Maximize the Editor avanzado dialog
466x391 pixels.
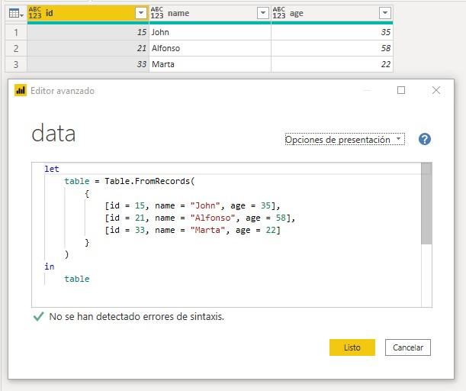401,90
